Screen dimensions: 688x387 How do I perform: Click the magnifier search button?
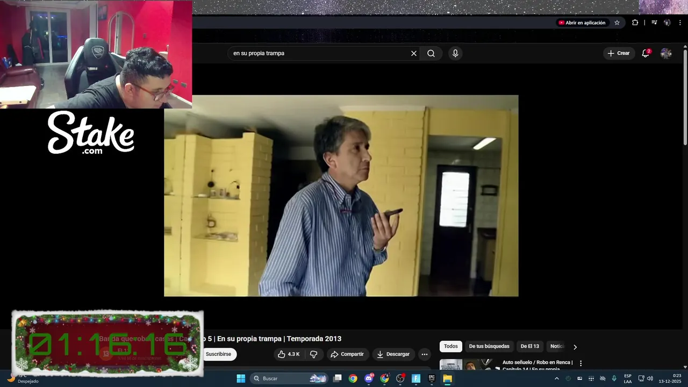point(431,53)
